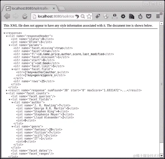Click the status 0 line
165x159 pixels.
click(32, 39)
